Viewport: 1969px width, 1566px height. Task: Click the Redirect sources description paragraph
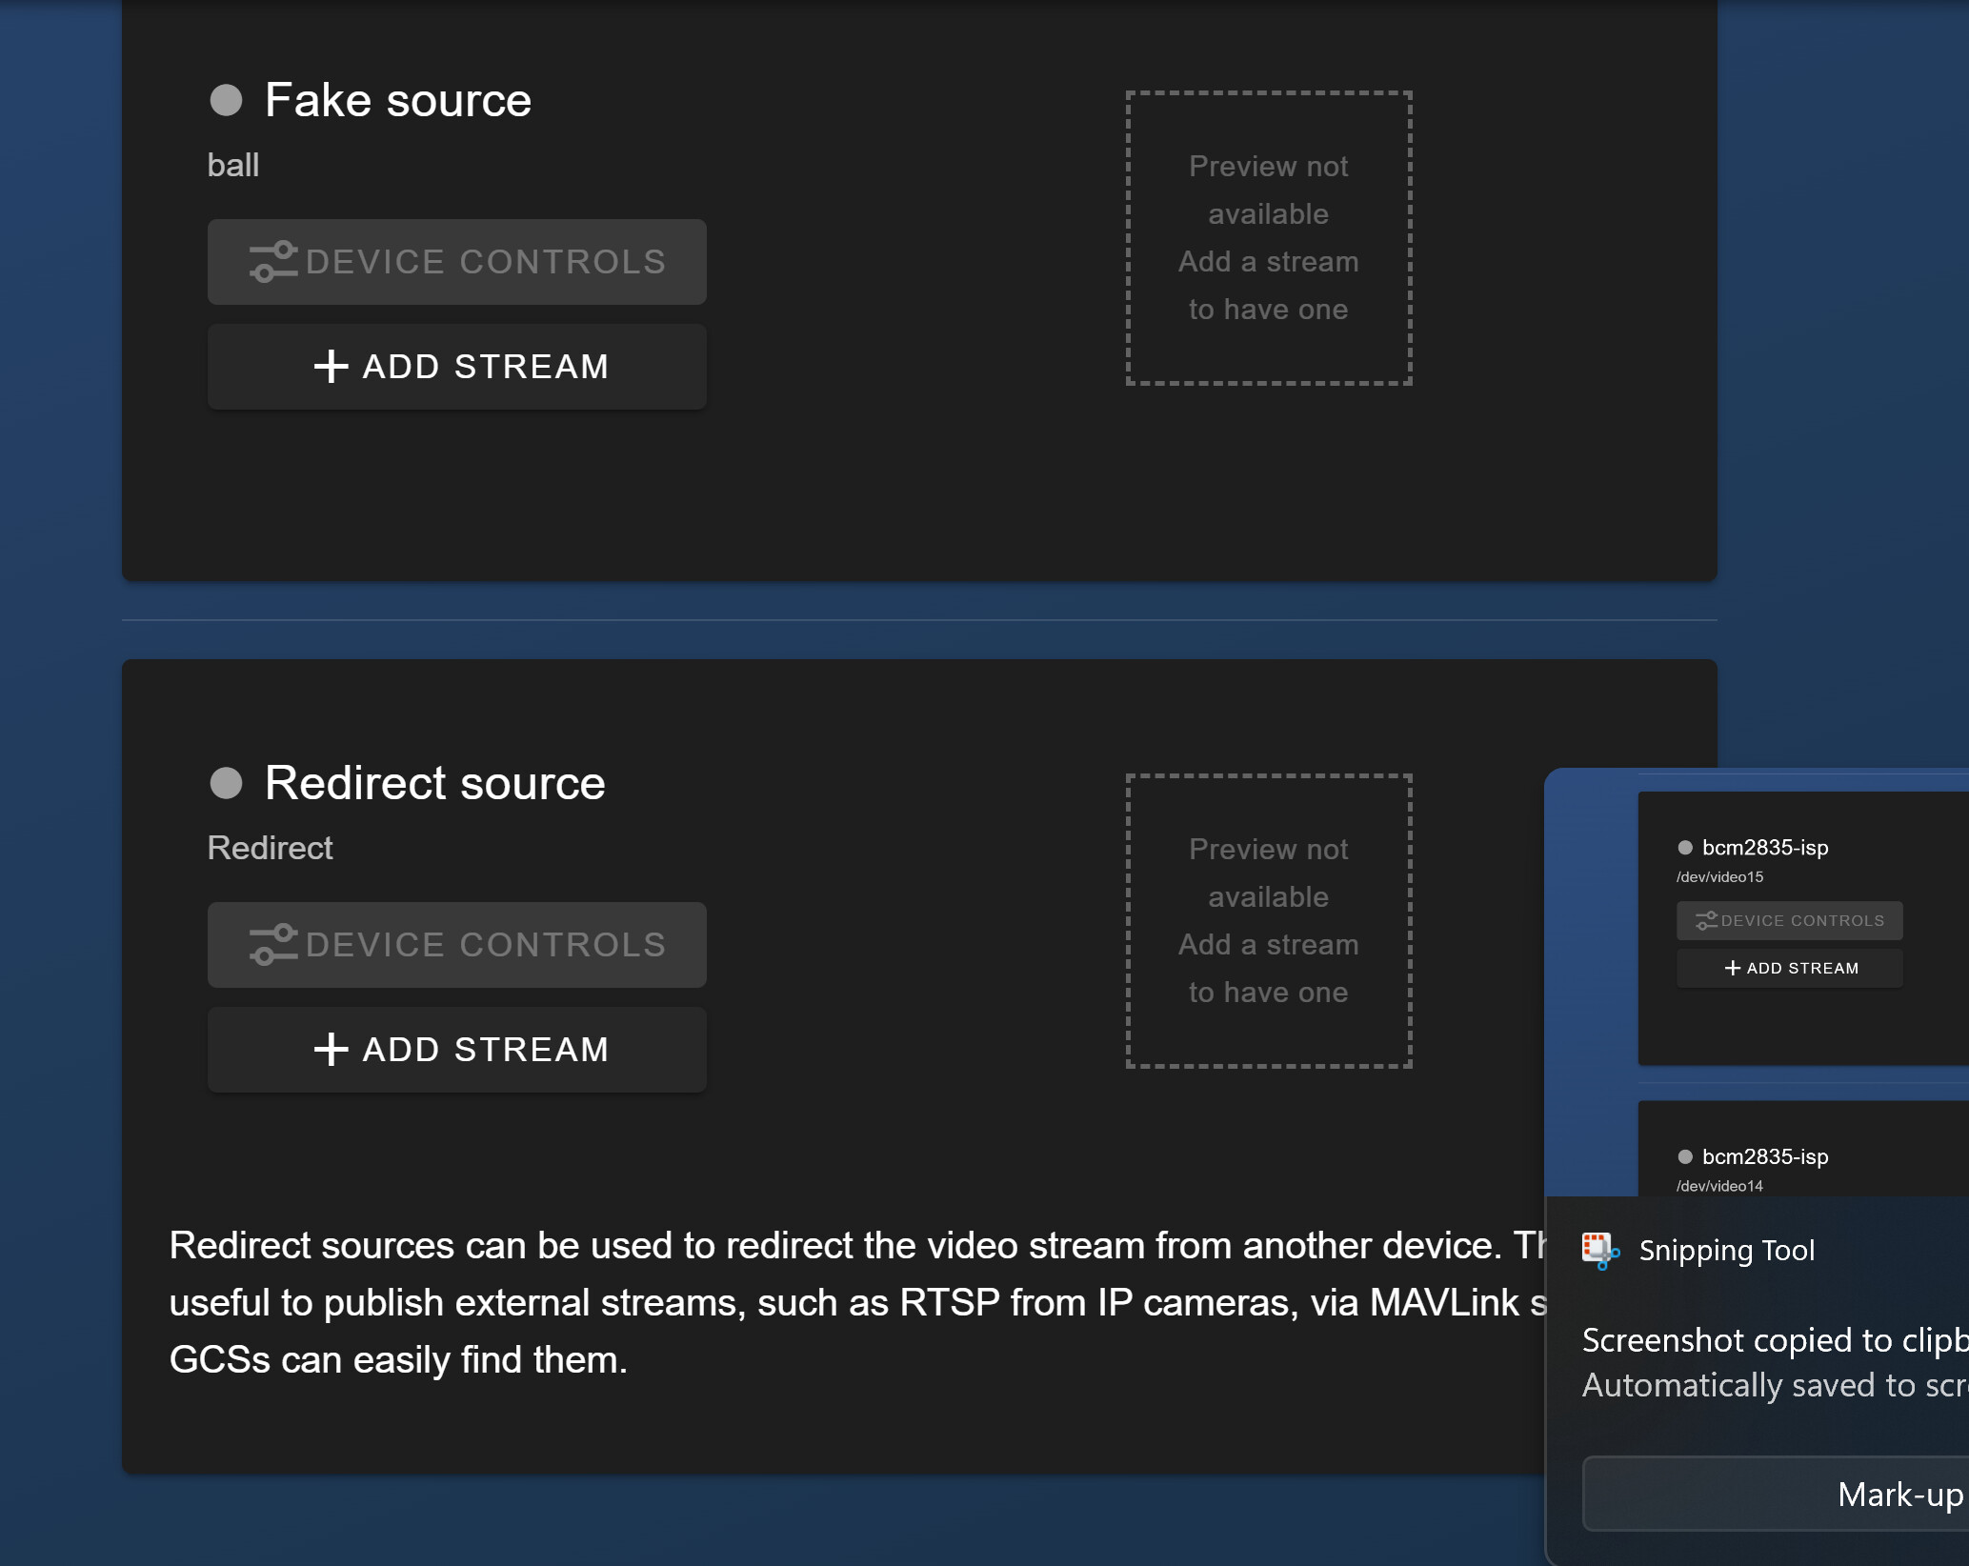838,1302
